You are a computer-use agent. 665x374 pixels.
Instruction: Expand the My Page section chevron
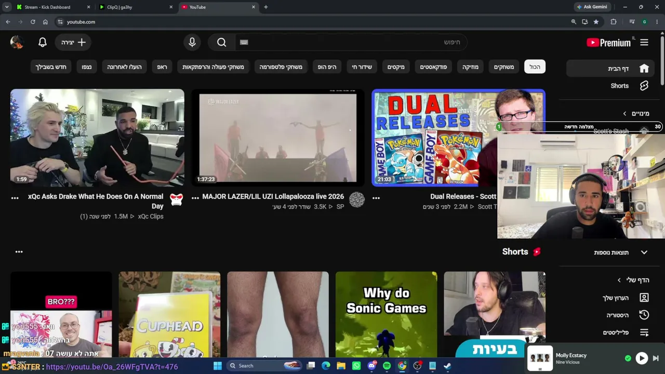click(x=619, y=280)
